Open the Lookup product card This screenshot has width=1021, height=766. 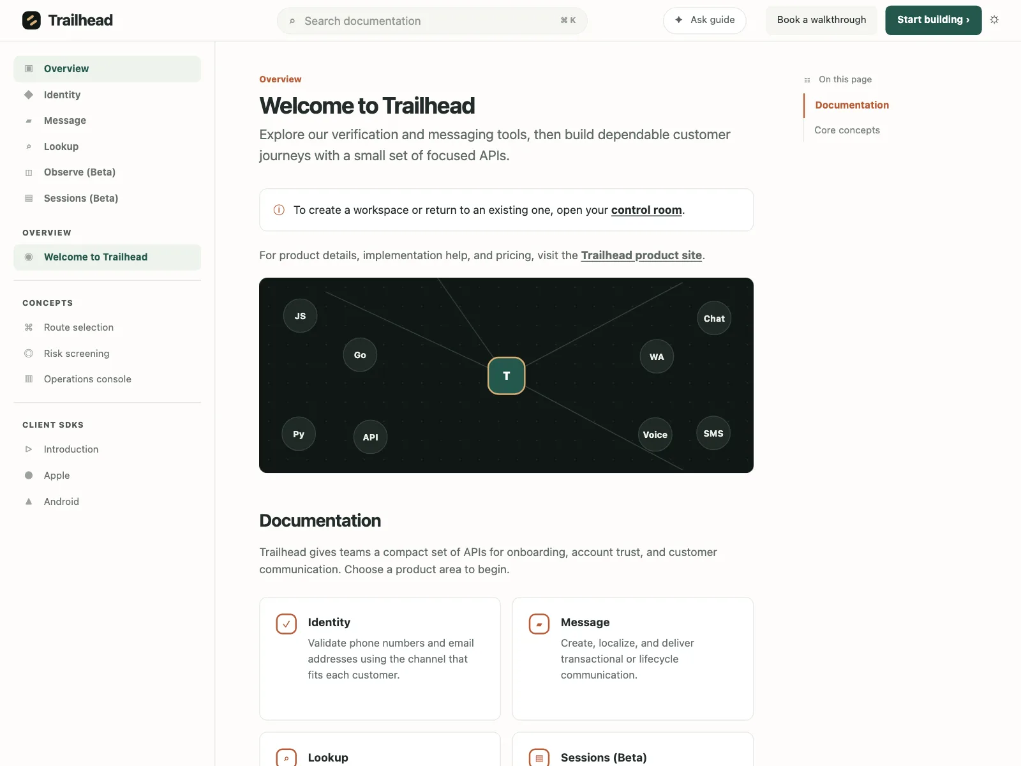click(380, 749)
